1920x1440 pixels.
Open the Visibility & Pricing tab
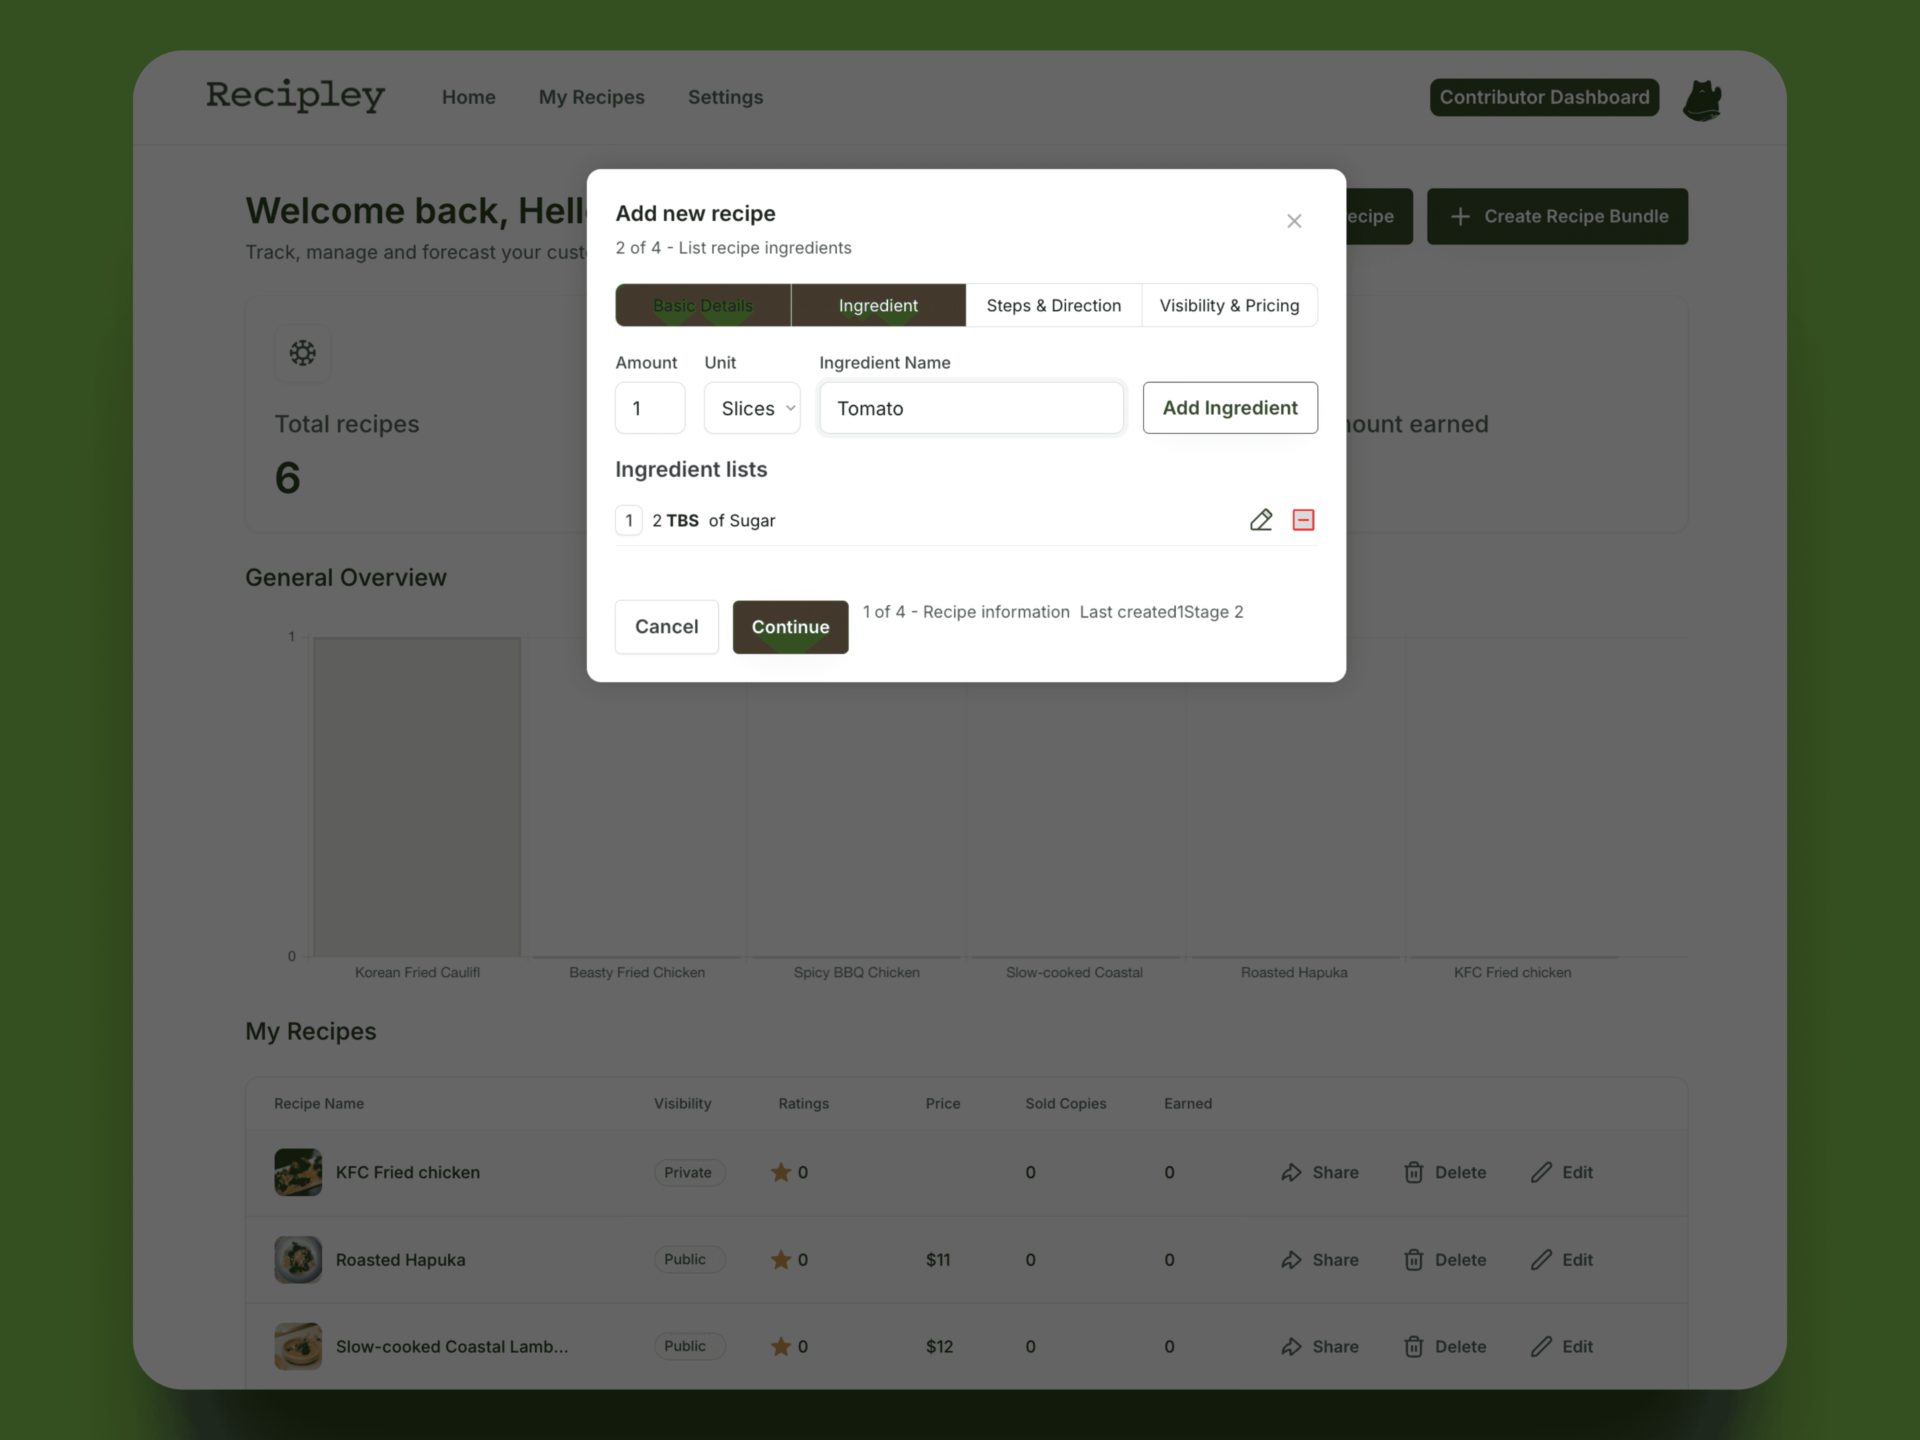tap(1229, 305)
